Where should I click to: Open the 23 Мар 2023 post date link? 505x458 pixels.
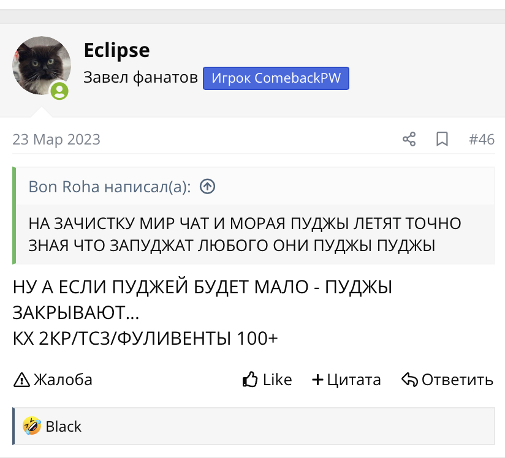[56, 140]
